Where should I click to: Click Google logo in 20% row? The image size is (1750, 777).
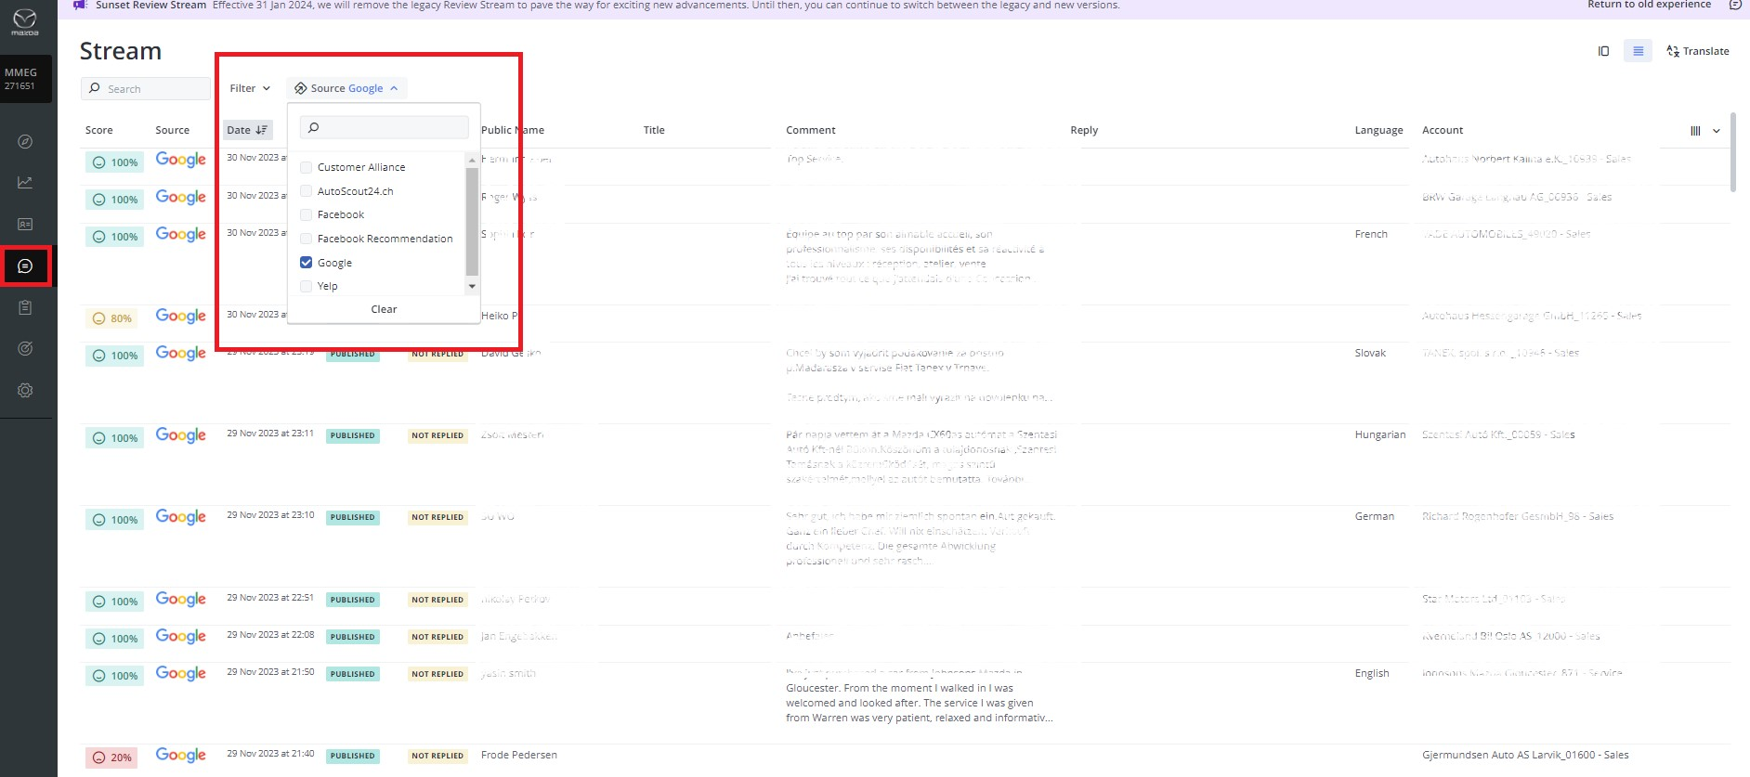coord(181,756)
